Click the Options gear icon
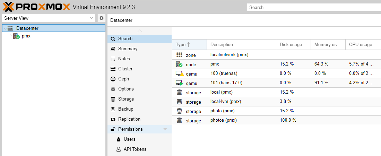Viewport: 381px width, 156px height. pos(113,89)
